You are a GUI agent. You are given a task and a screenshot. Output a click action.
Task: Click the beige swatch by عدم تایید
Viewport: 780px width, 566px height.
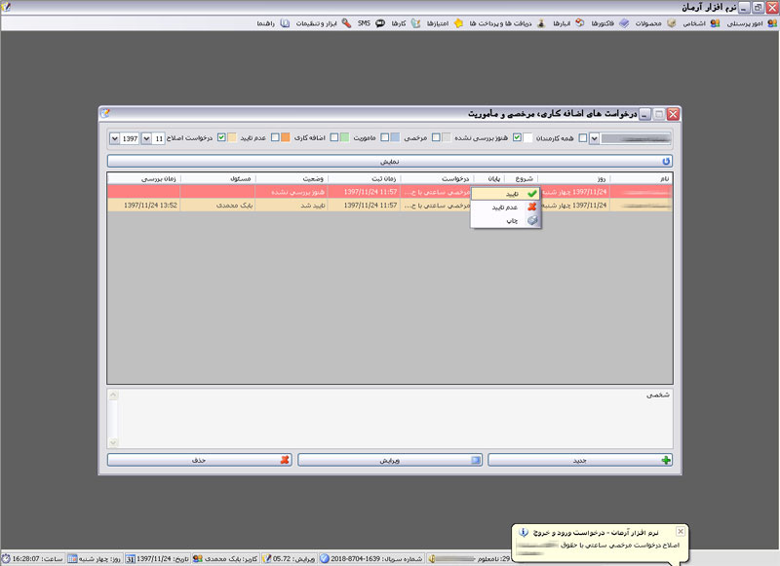coord(232,137)
